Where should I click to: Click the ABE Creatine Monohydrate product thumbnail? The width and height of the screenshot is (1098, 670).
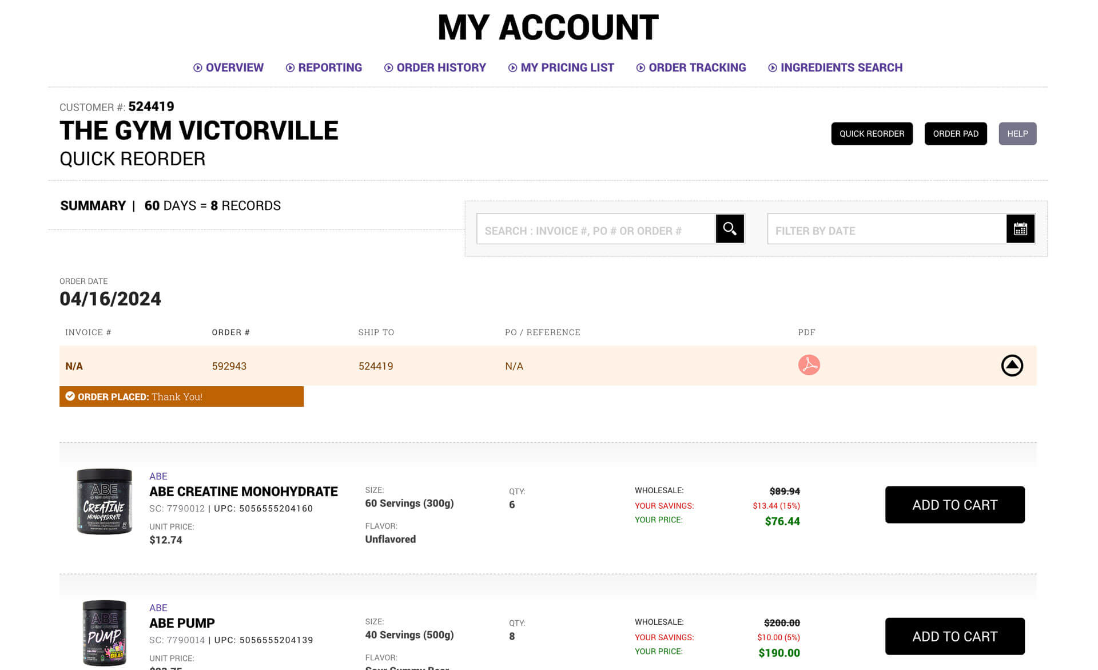(x=105, y=503)
